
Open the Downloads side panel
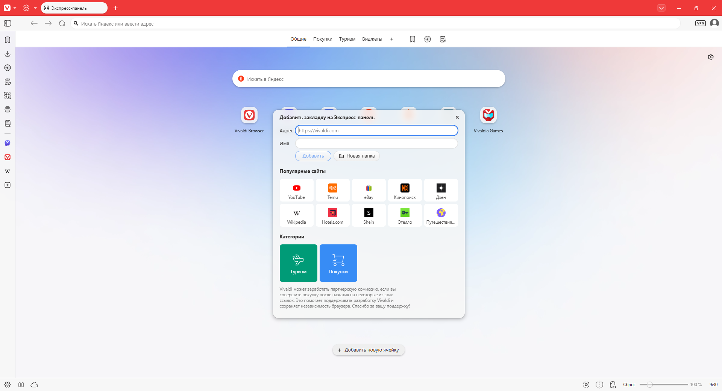(x=8, y=54)
